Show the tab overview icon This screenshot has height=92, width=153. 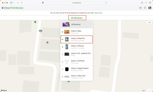[x=150, y=3]
